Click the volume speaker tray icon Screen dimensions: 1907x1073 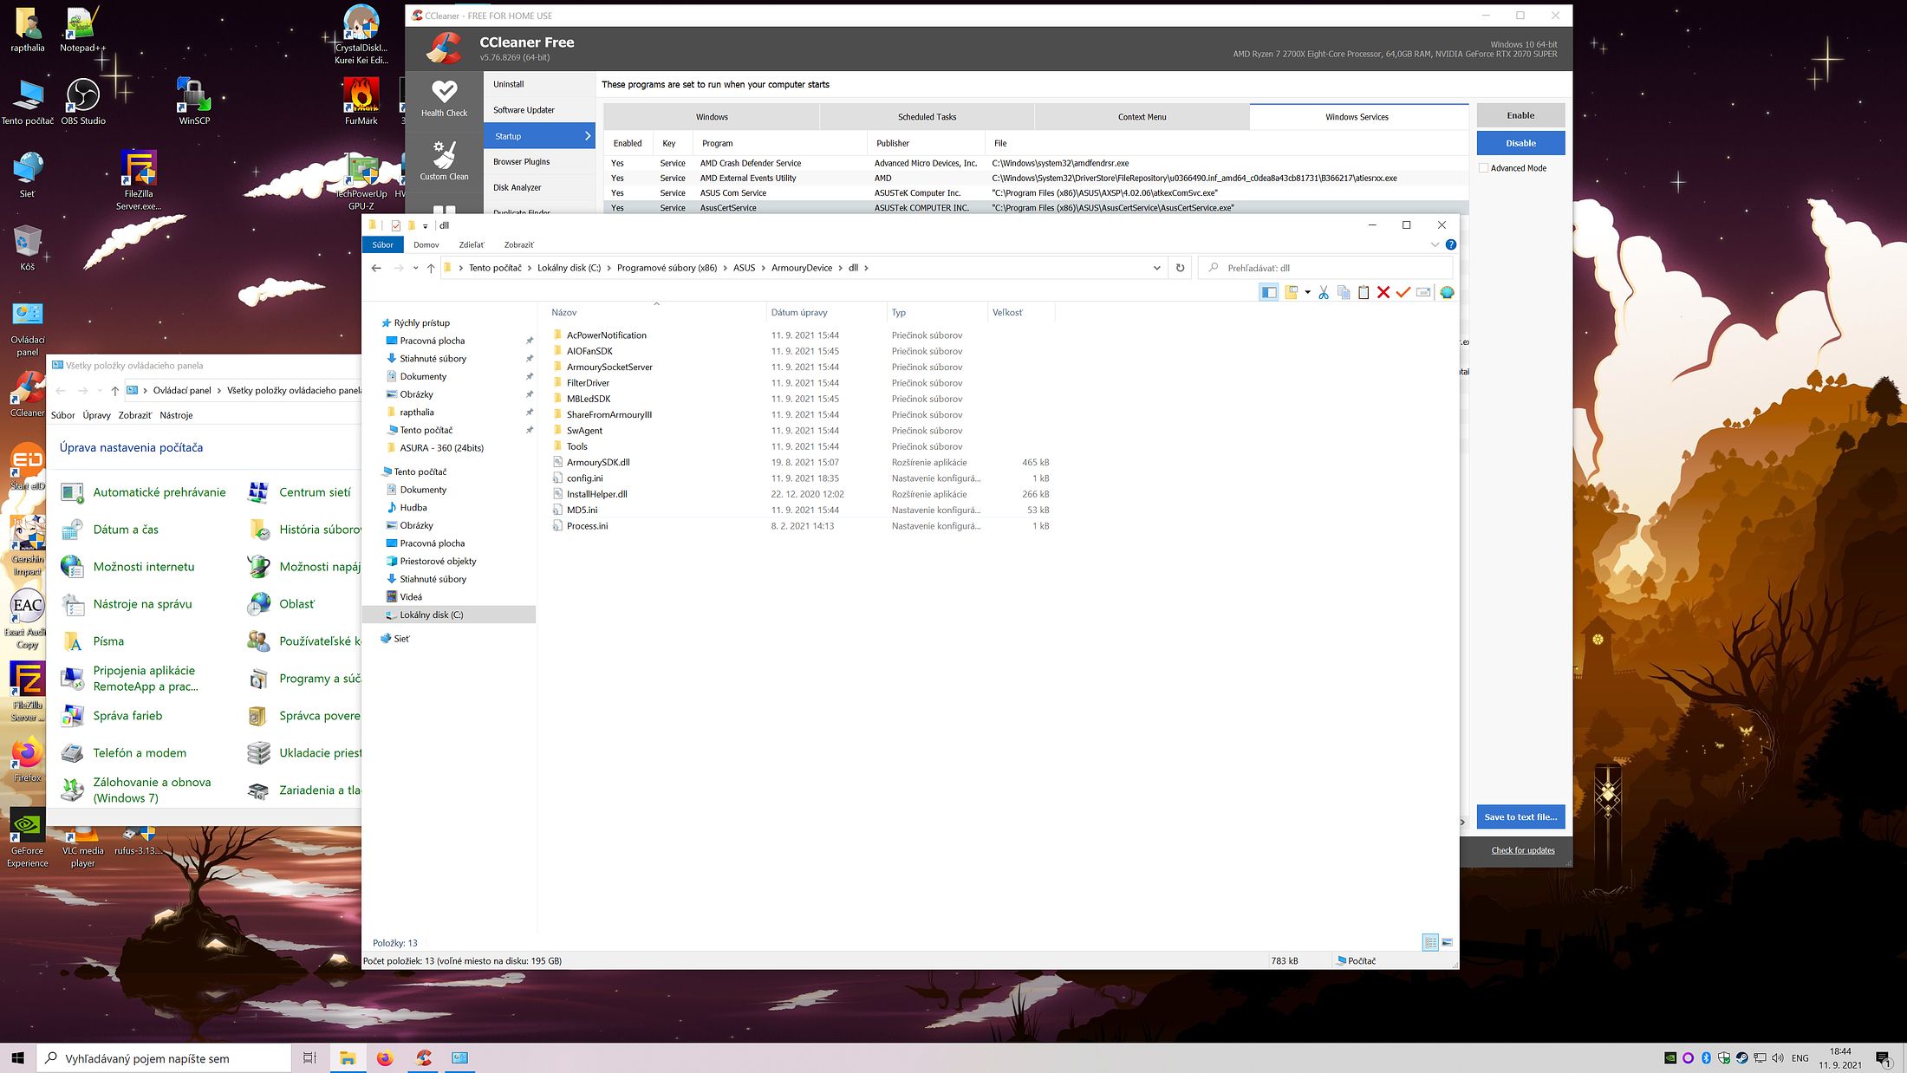(1778, 1058)
